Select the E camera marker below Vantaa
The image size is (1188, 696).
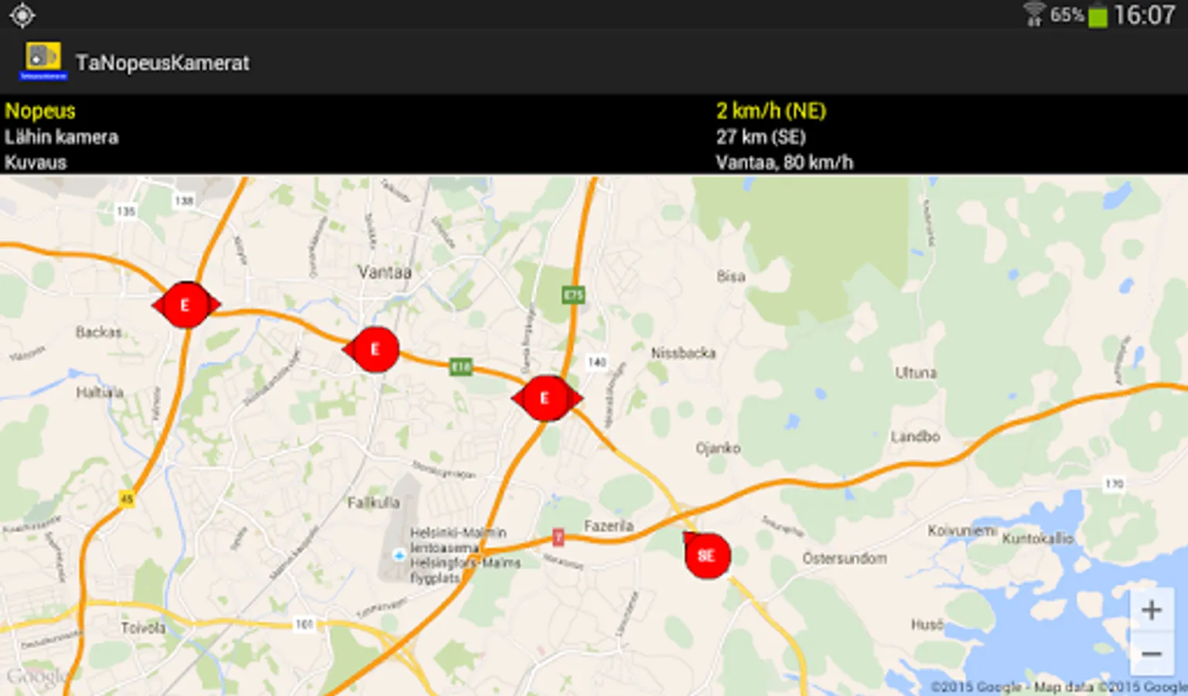(373, 350)
